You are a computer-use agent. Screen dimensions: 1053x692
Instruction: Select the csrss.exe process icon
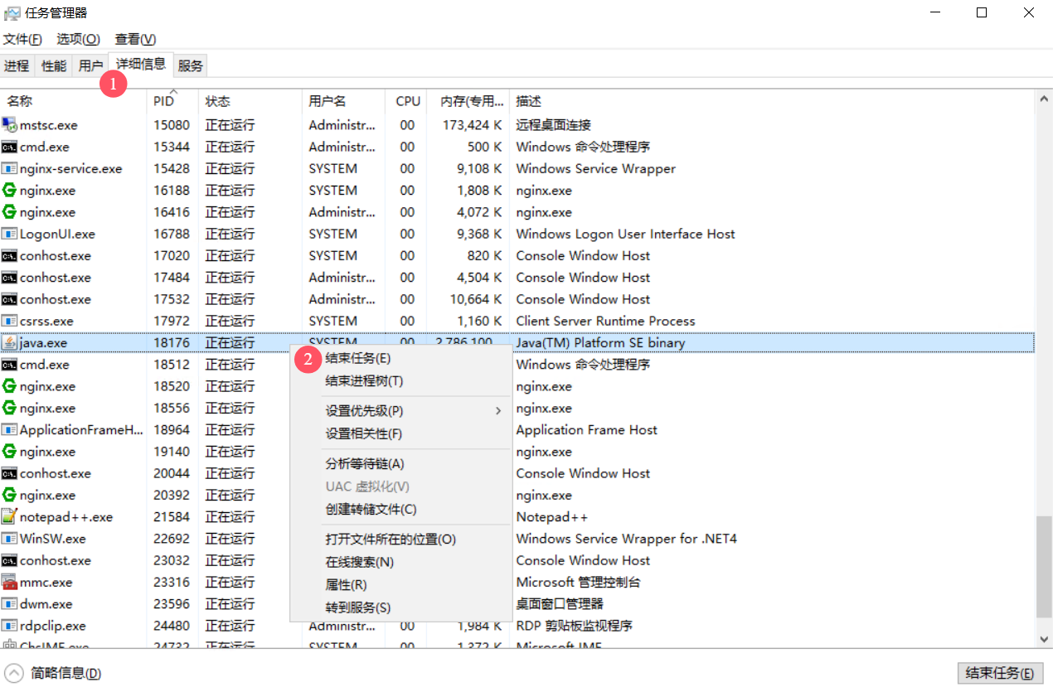pyautogui.click(x=9, y=321)
